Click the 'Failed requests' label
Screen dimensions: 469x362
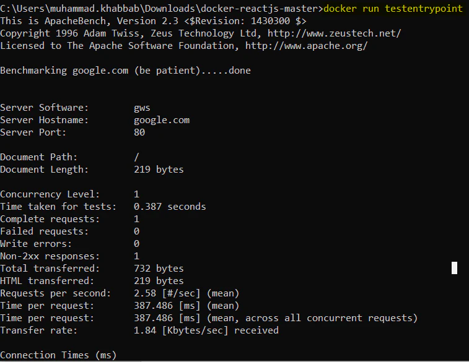point(45,231)
